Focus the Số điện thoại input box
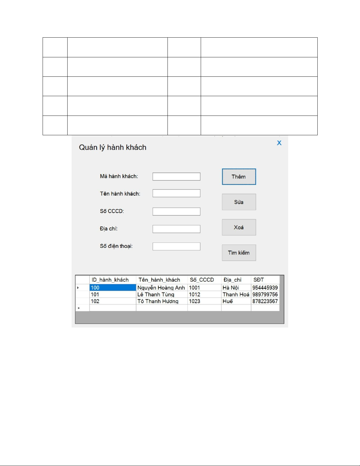The image size is (360, 466). 176,246
